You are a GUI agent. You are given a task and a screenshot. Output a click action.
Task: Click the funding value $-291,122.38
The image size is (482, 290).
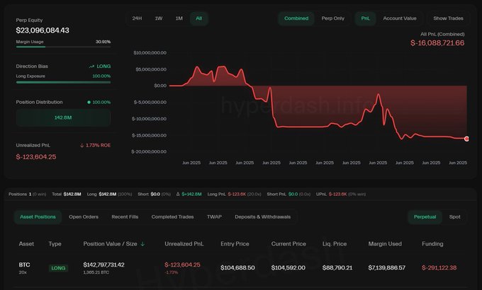[439, 268]
